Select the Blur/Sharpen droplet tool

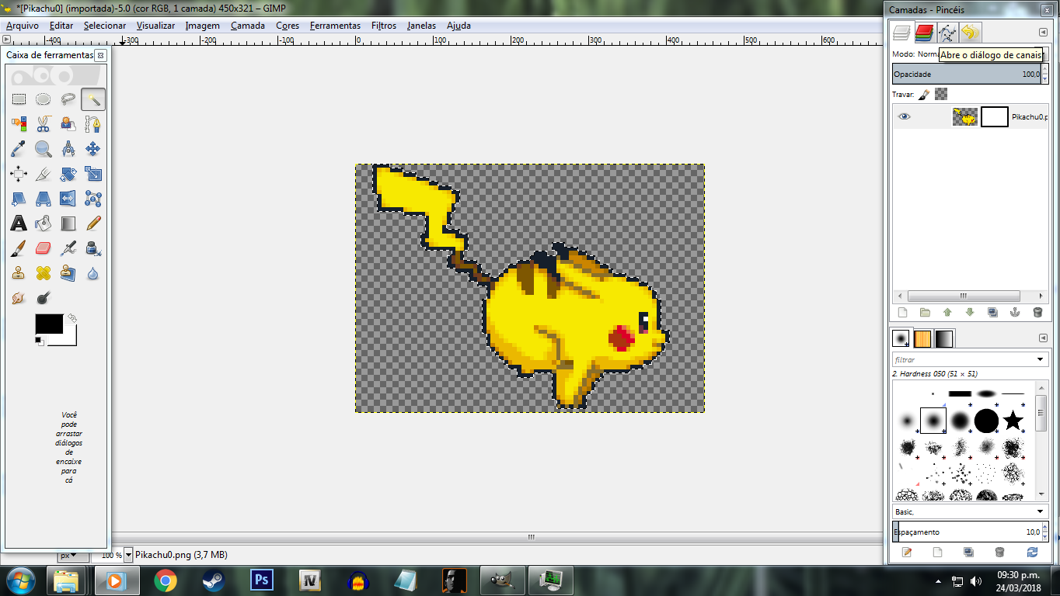(x=93, y=273)
